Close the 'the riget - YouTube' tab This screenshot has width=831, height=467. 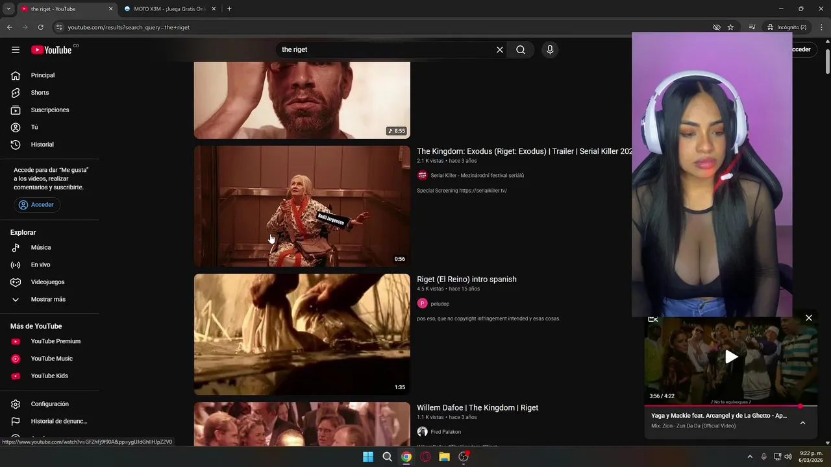(110, 9)
